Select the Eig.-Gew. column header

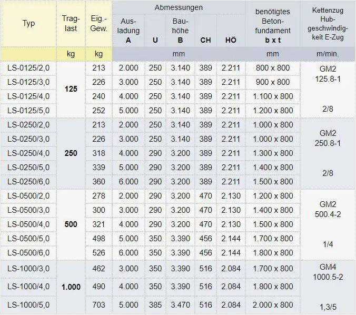99,24
